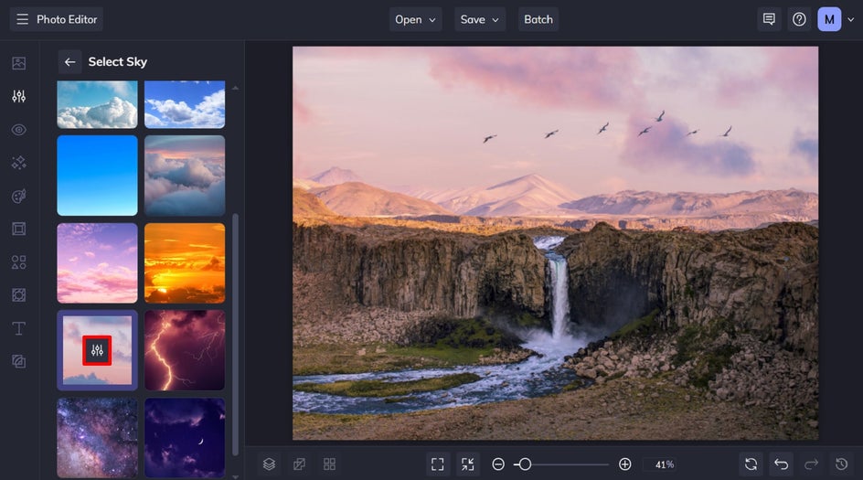Select the clear blue gradient sky thumbnail
The width and height of the screenshot is (863, 480).
pyautogui.click(x=98, y=176)
